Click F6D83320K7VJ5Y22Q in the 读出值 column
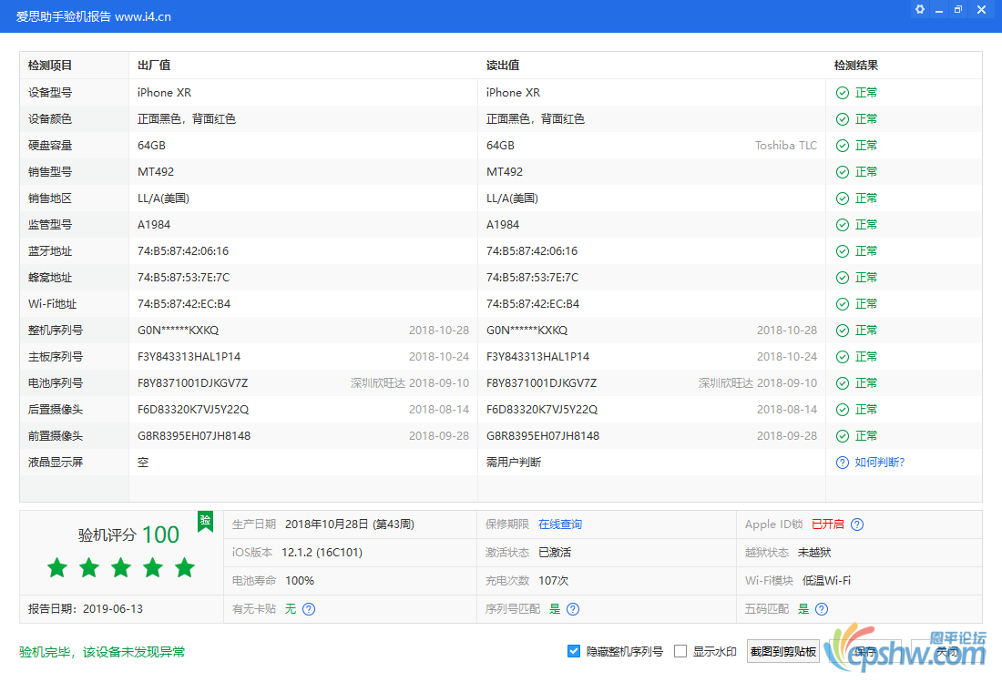Image resolution: width=1002 pixels, height=682 pixels. coord(542,410)
